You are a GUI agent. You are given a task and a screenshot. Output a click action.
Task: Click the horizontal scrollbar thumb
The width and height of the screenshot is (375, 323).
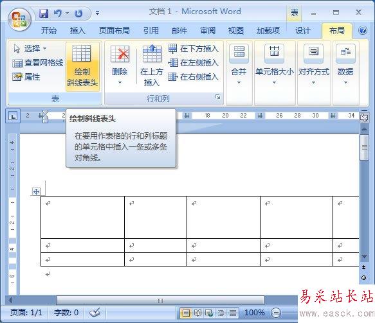pyautogui.click(x=160, y=301)
